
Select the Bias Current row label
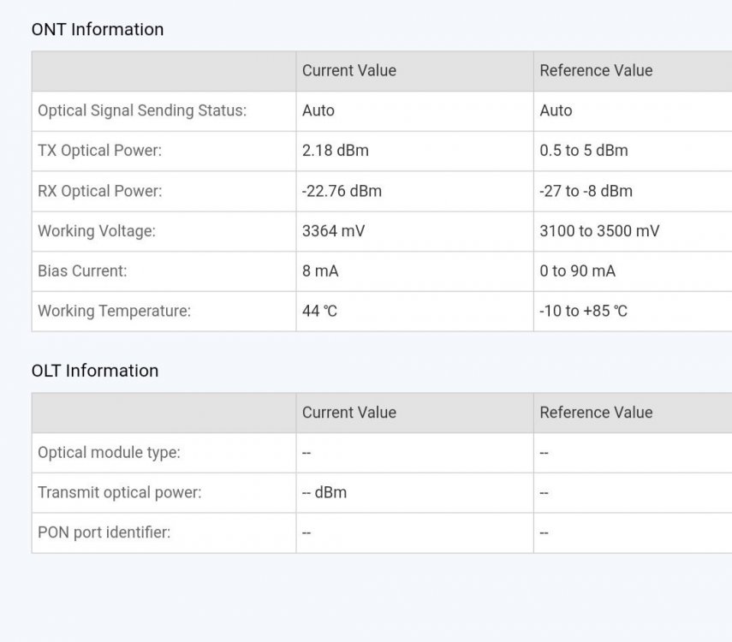click(82, 271)
